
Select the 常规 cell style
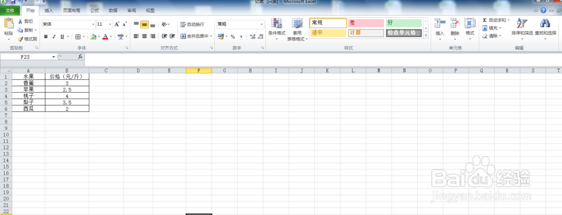(x=328, y=23)
